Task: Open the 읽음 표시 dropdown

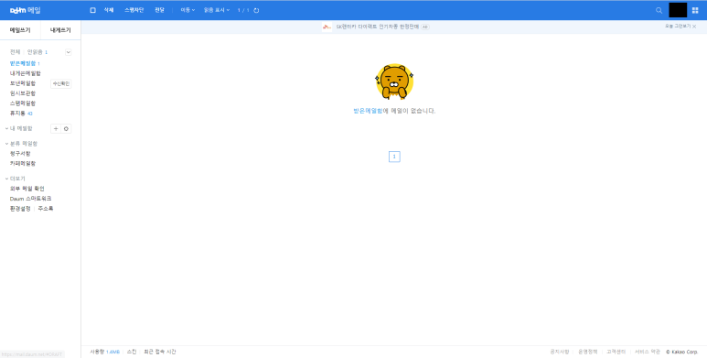Action: 217,10
